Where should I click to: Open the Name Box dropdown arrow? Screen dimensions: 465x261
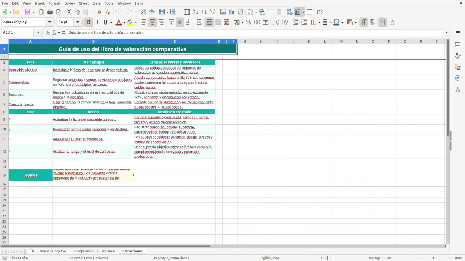coord(38,33)
